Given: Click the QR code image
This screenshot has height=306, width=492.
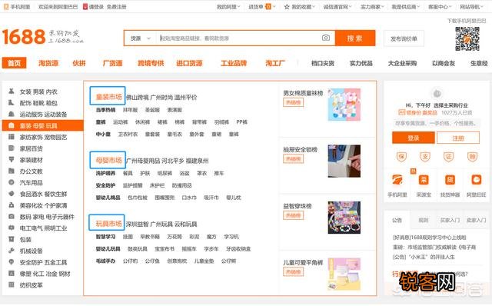Looking at the screenshot, I should pyautogui.click(x=467, y=38).
